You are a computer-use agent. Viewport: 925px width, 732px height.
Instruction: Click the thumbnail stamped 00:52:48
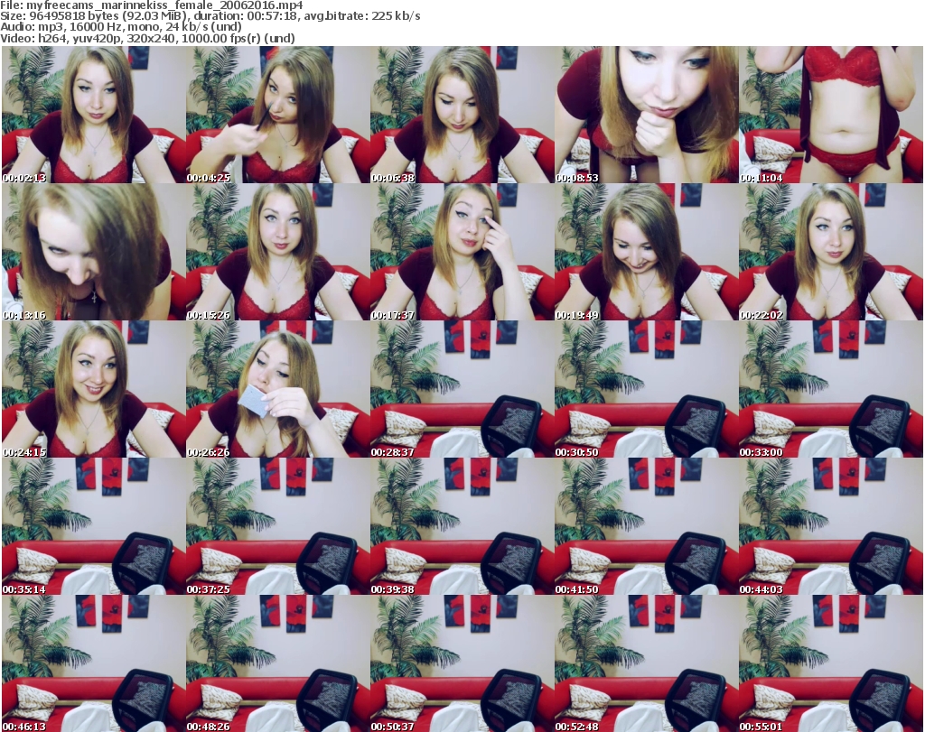(x=646, y=663)
